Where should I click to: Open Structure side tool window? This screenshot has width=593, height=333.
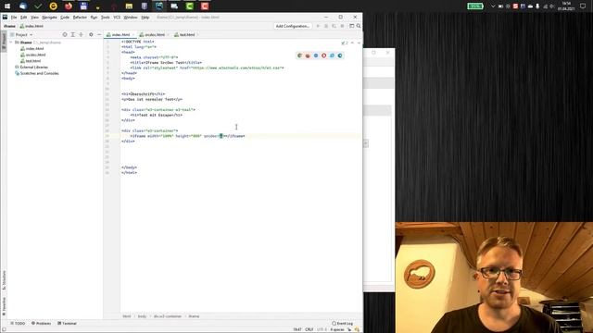[4, 280]
